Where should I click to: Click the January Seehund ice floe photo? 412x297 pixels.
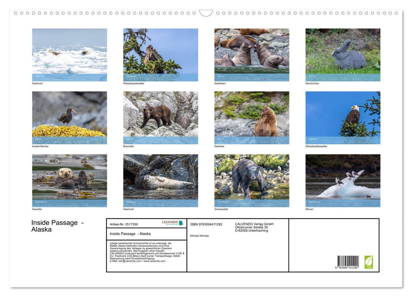pos(69,55)
